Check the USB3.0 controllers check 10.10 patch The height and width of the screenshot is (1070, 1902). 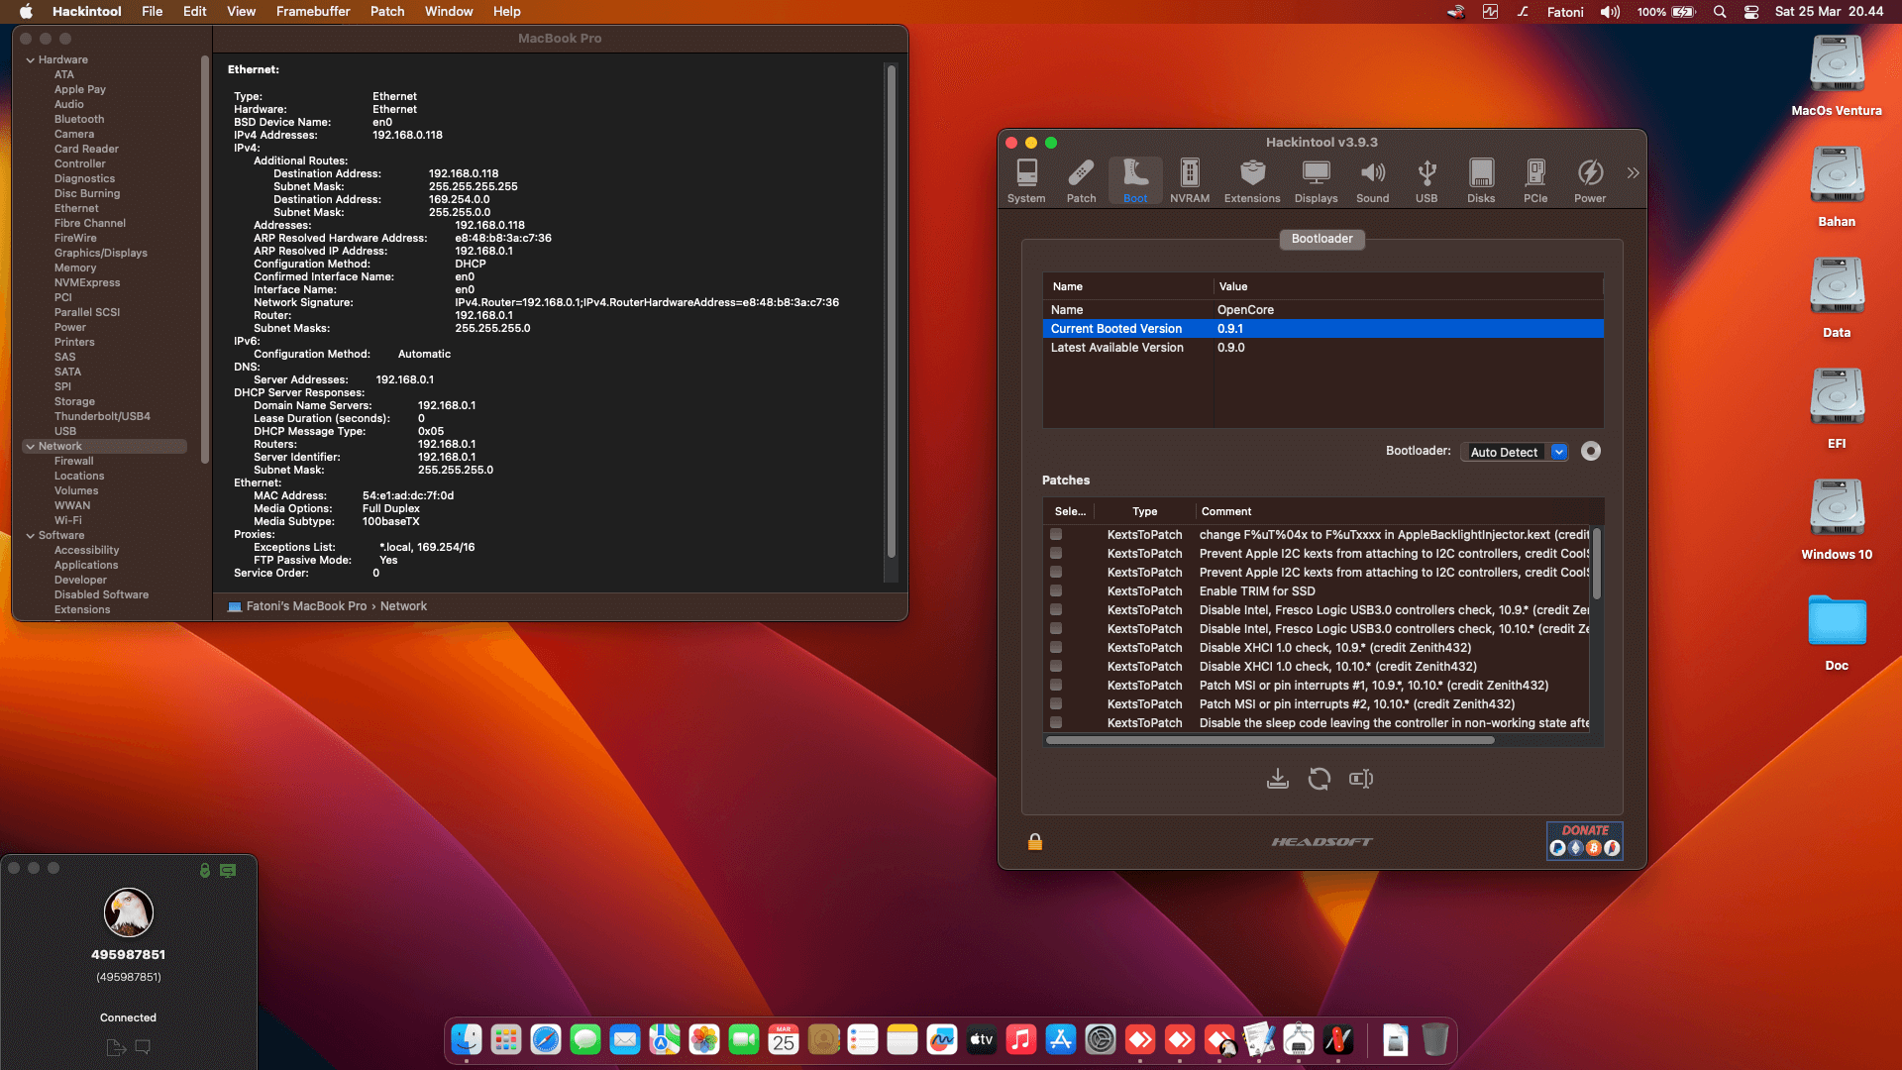[x=1056, y=628]
